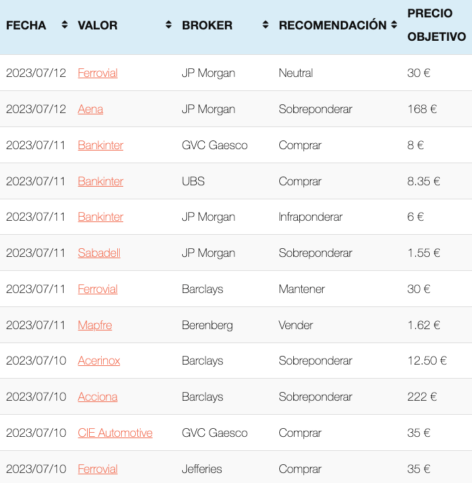
Task: Open the Mapfre stock link
Action: [94, 325]
